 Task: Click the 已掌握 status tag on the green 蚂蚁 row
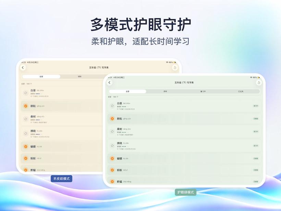[x=256, y=170]
